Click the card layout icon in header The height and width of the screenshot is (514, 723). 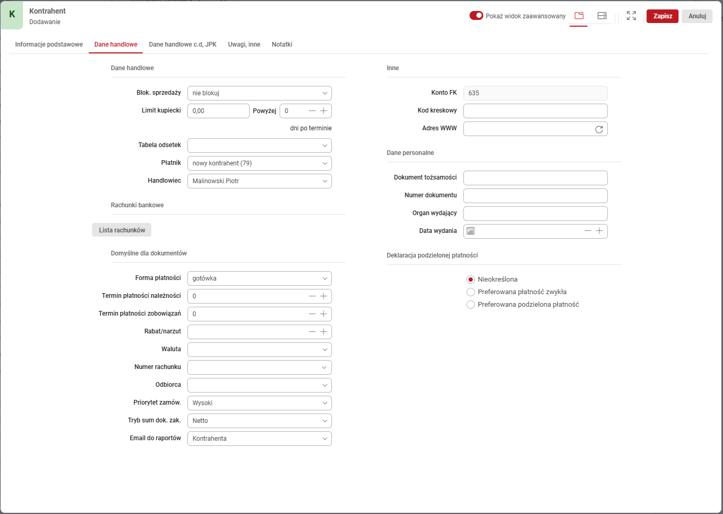[x=602, y=16]
